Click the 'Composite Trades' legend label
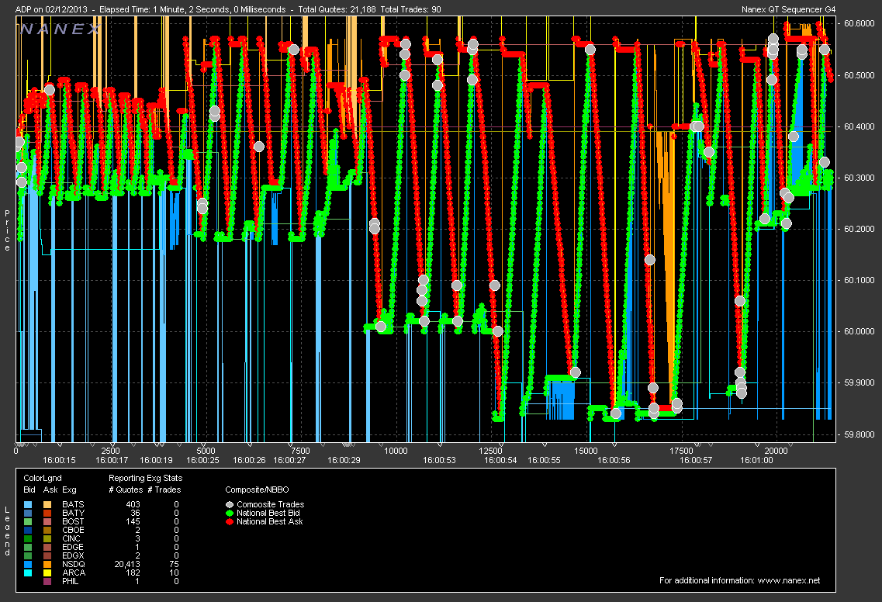This screenshot has width=882, height=602. pyautogui.click(x=271, y=505)
